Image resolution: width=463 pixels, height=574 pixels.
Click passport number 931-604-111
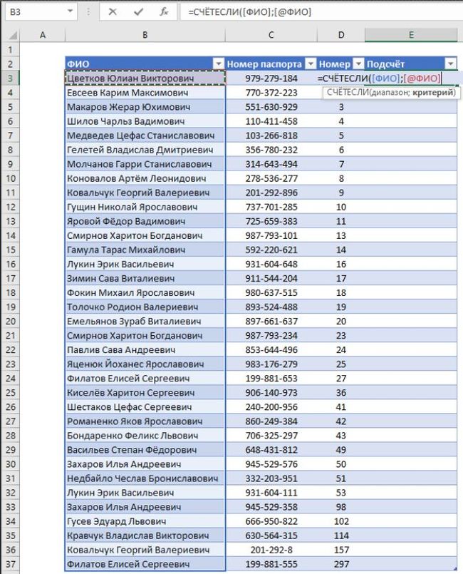tap(271, 493)
